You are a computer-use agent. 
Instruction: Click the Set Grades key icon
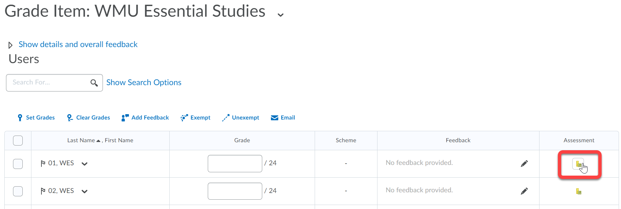point(20,118)
